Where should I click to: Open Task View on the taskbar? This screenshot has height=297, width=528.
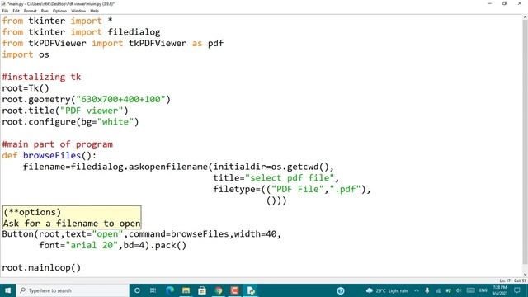point(153,290)
